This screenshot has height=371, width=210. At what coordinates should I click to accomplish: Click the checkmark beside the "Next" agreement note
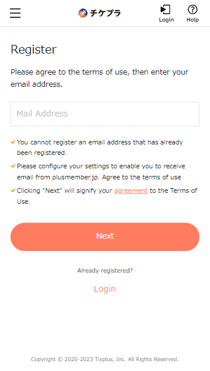[13, 190]
